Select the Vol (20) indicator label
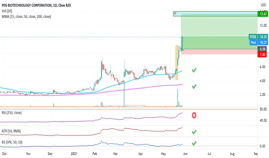 pyautogui.click(x=7, y=11)
